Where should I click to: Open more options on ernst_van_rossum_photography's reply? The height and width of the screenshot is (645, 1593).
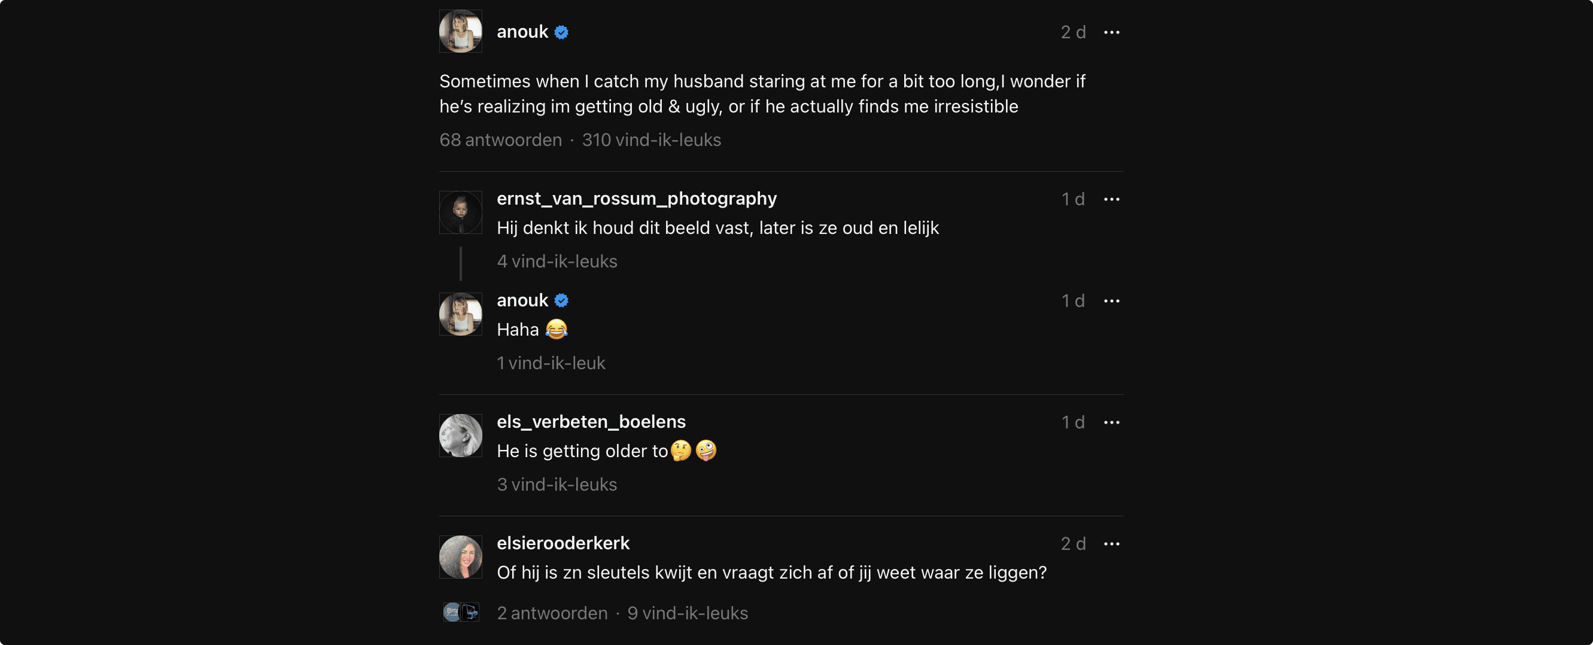click(x=1111, y=199)
